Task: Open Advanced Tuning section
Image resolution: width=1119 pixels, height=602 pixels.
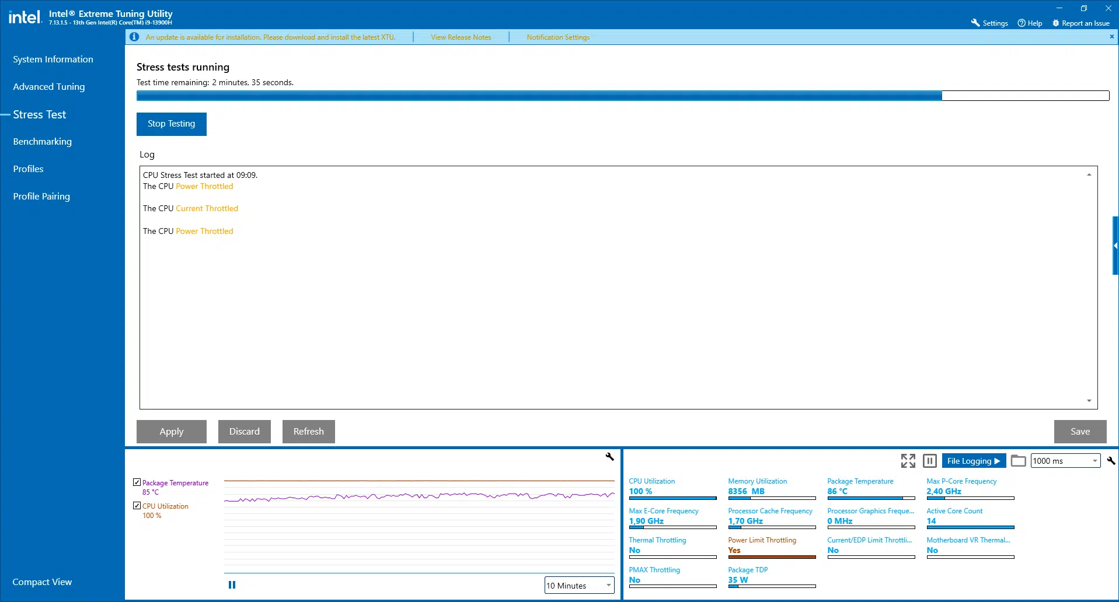Action: (x=49, y=87)
